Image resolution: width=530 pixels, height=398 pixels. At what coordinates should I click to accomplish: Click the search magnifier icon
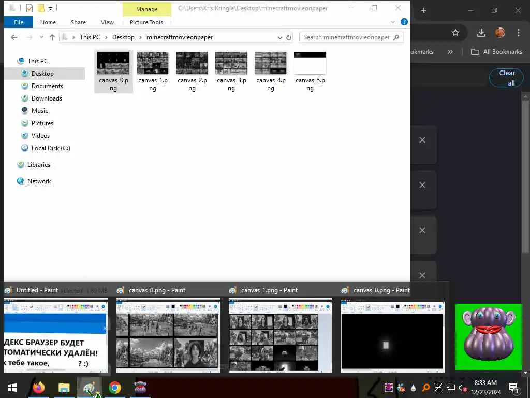coord(396,37)
